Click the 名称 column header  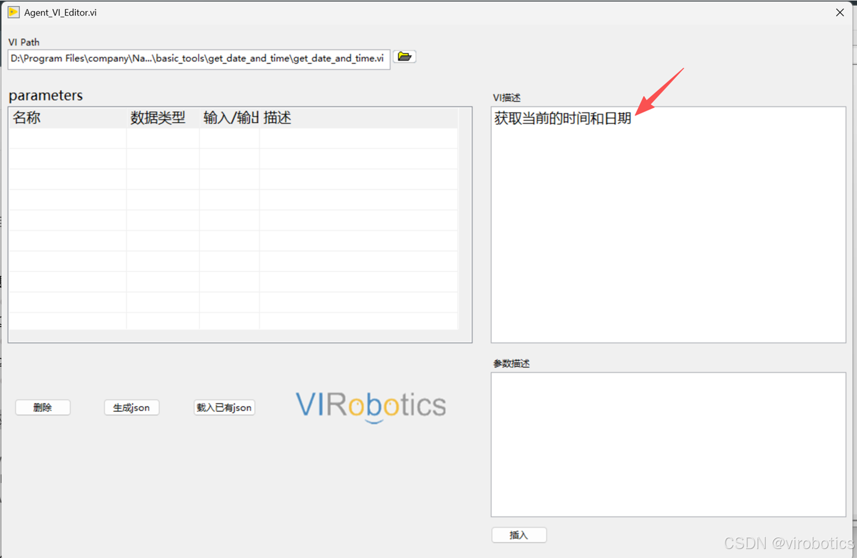tap(67, 118)
